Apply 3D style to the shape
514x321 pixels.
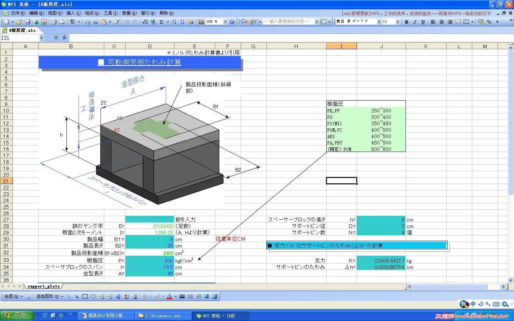(215, 296)
